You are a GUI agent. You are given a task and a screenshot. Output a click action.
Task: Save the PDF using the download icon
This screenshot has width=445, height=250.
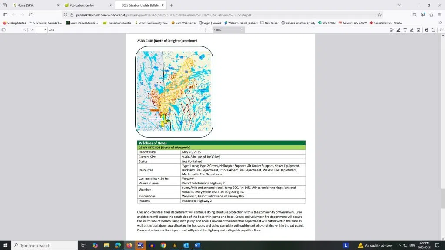click(433, 30)
